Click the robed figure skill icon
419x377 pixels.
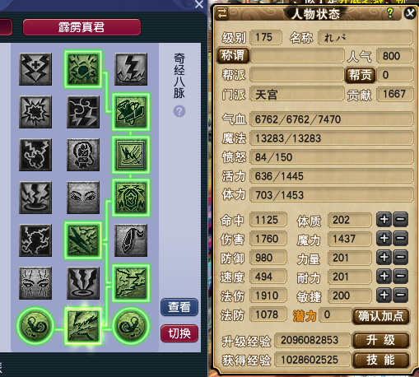[x=83, y=155]
